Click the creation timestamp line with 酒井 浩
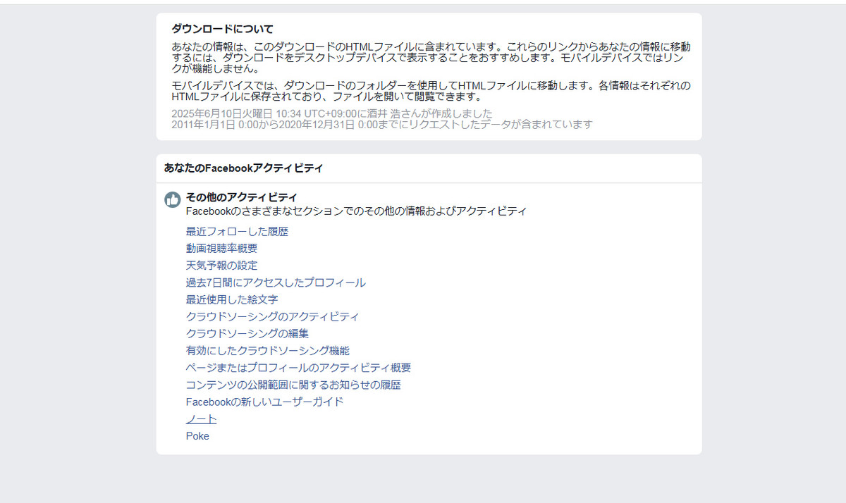The height and width of the screenshot is (503, 846). 332,113
